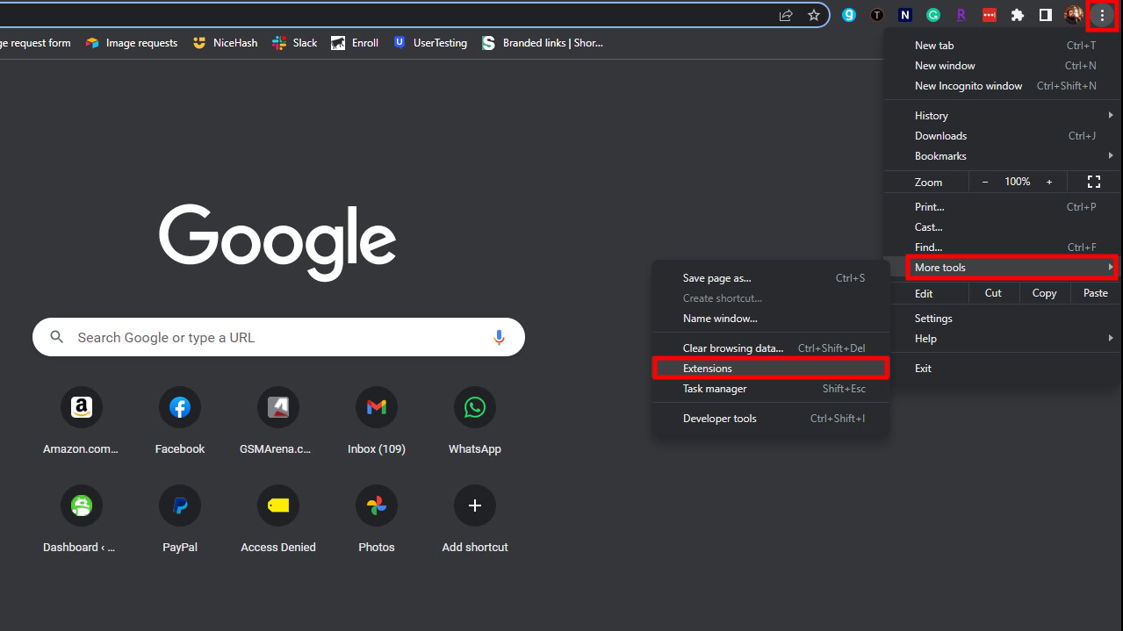
Task: Open the blue 'g' extension icon
Action: pos(849,15)
